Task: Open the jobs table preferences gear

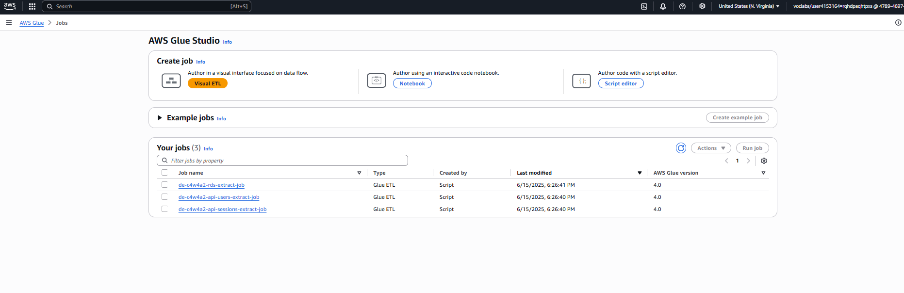Action: point(764,161)
